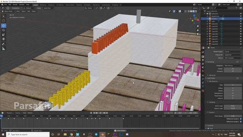
Task: Open Feature Set dropdown showing Supported
Action: [233, 55]
